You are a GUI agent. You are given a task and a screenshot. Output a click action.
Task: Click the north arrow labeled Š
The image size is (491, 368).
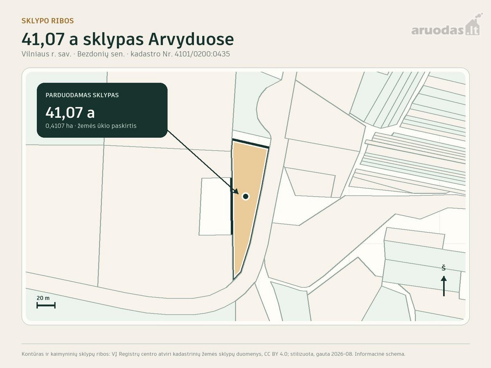pyautogui.click(x=444, y=280)
